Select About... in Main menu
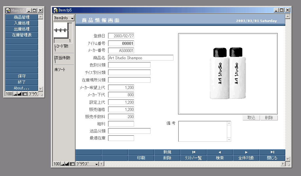The height and width of the screenshot is (176, 301). coord(22,88)
